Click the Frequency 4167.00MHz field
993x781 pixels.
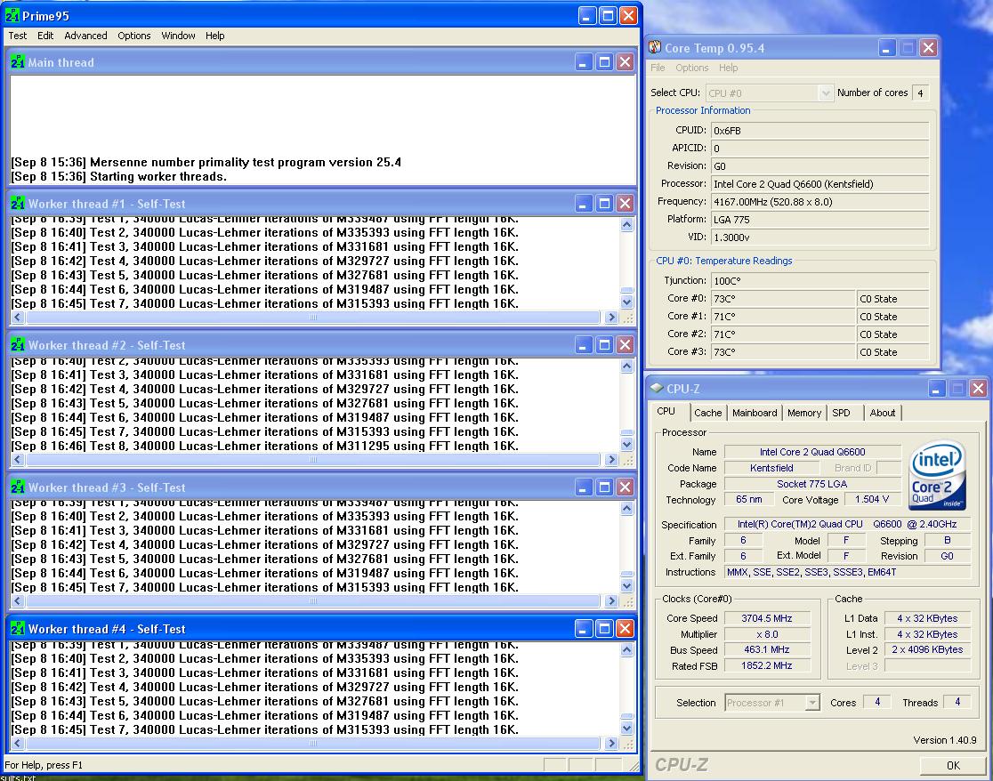(x=820, y=202)
